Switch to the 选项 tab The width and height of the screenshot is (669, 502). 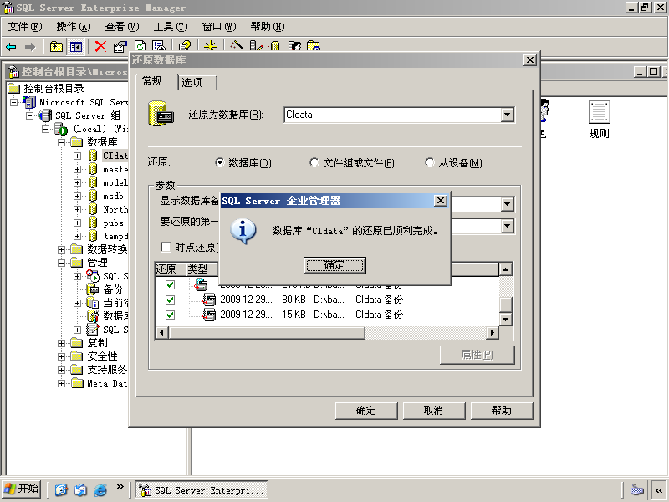pyautogui.click(x=197, y=82)
